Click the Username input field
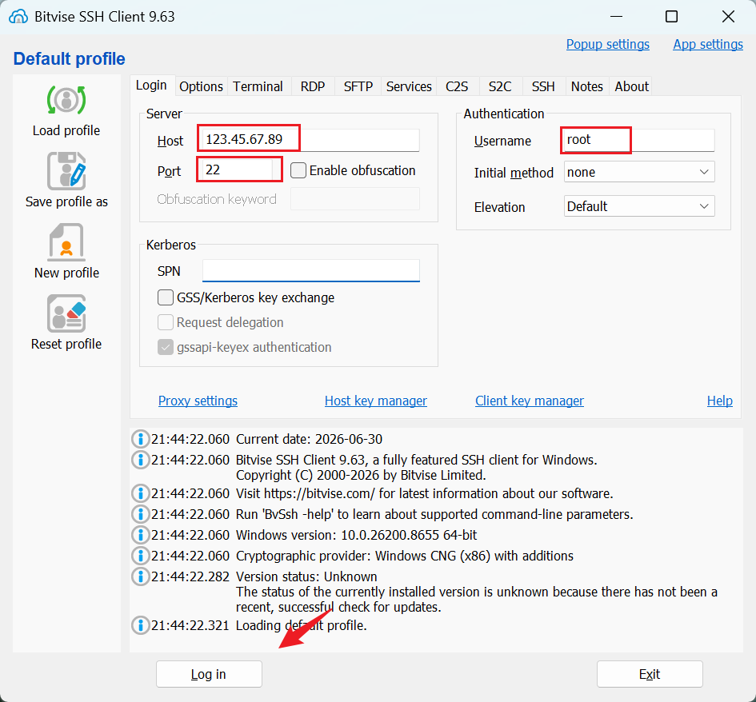756x702 pixels. [x=639, y=140]
